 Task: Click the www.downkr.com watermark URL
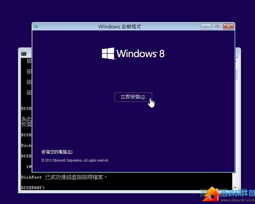(x=236, y=200)
